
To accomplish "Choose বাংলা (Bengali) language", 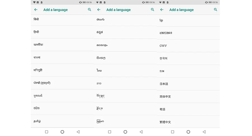I will click(62, 57).
